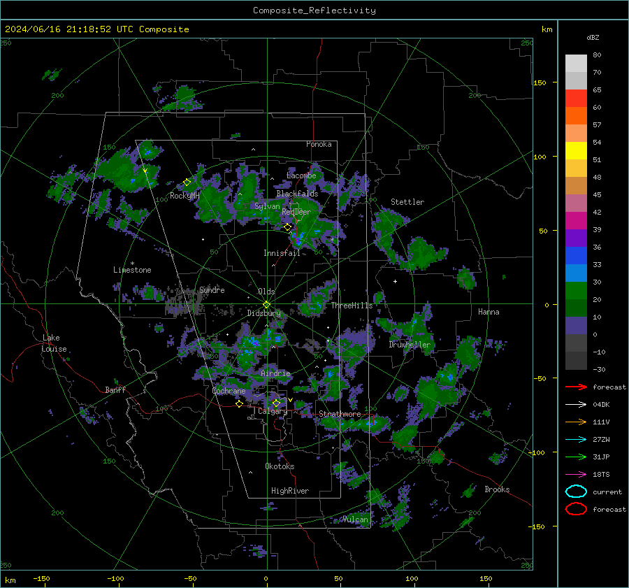Click the 18TS legend label
Viewport: 629px width, 588px height.
coord(601,474)
